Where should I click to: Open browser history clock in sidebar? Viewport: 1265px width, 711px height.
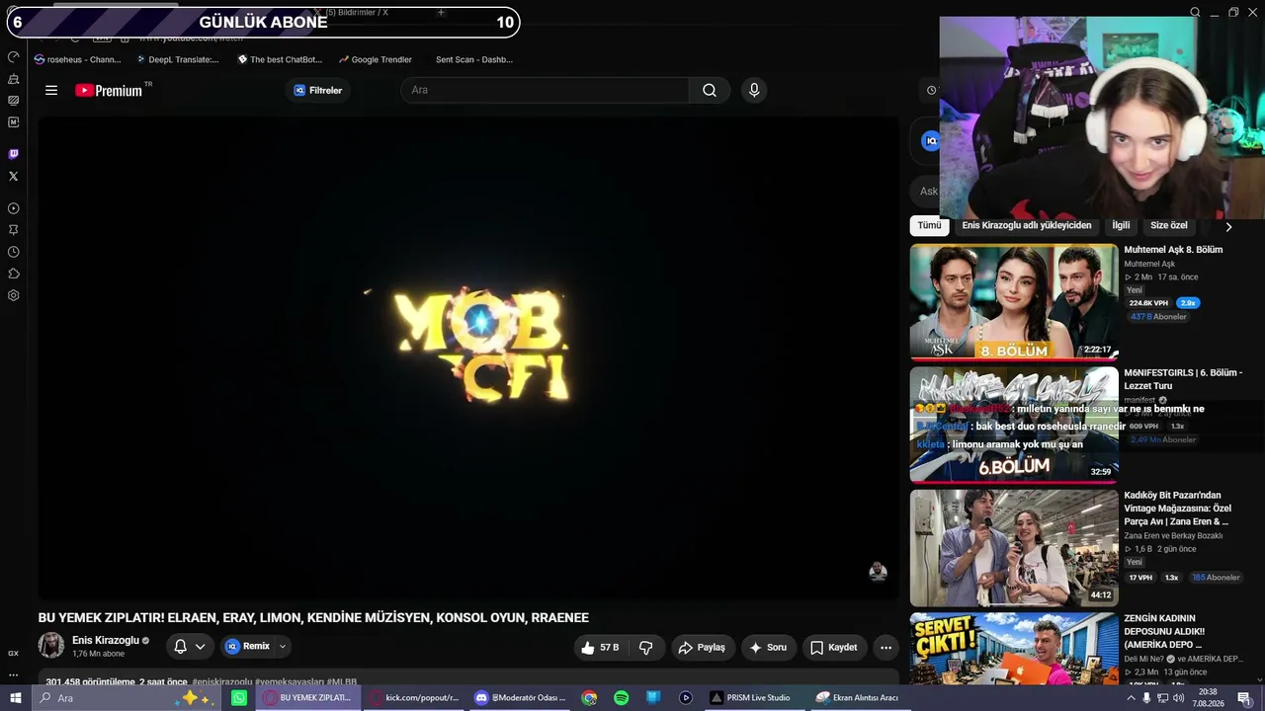[x=13, y=252]
